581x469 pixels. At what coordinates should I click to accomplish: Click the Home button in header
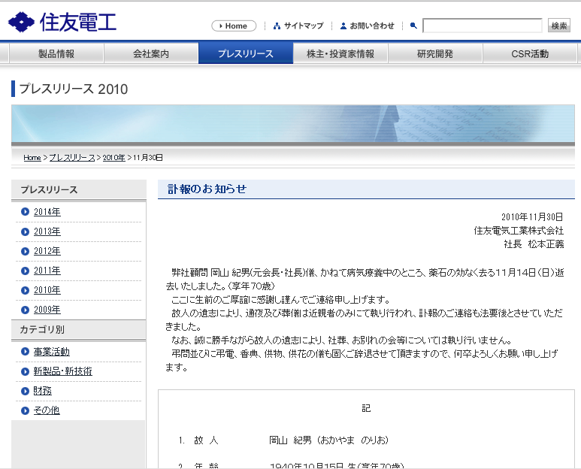click(234, 26)
